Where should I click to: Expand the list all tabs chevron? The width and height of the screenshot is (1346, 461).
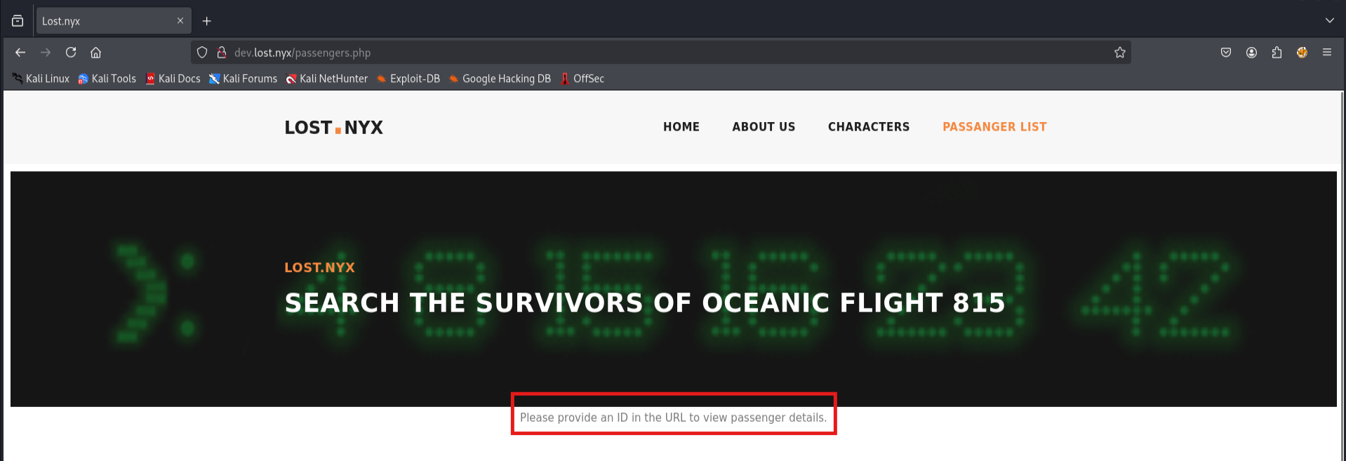tap(1329, 21)
